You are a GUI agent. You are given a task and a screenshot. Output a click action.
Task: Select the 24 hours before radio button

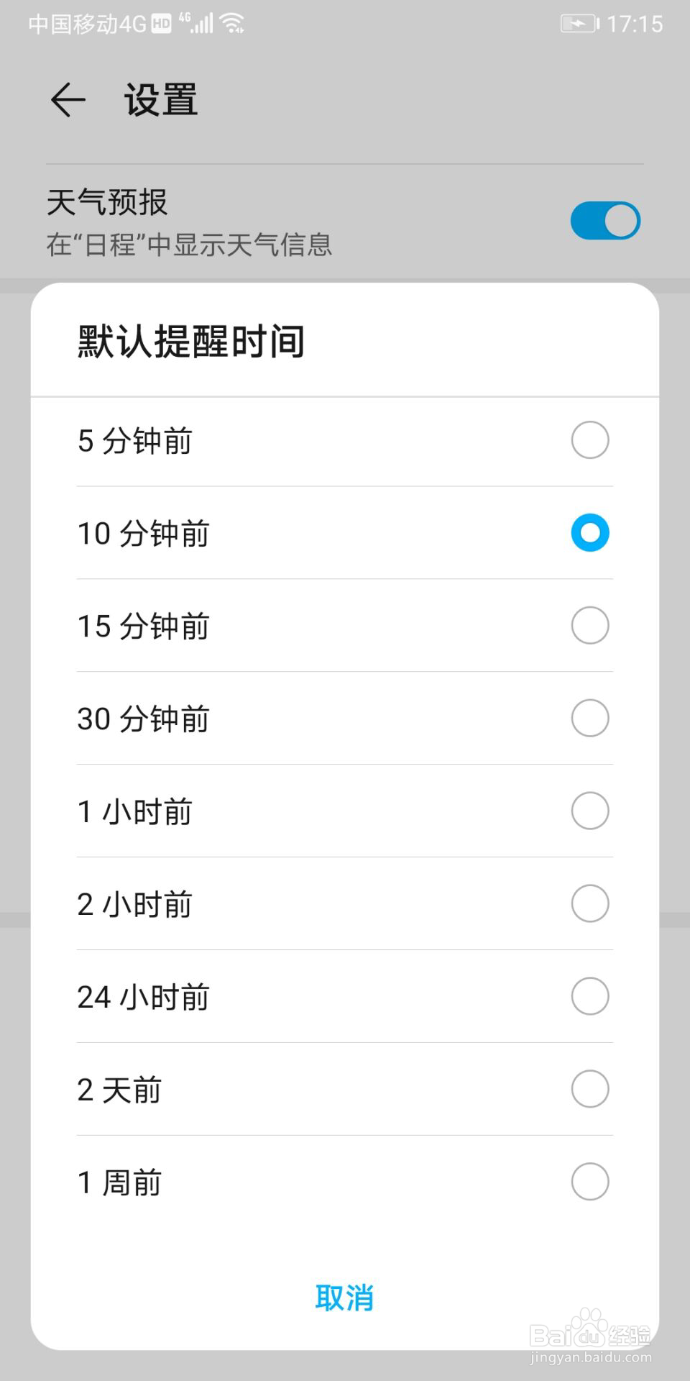click(x=589, y=997)
